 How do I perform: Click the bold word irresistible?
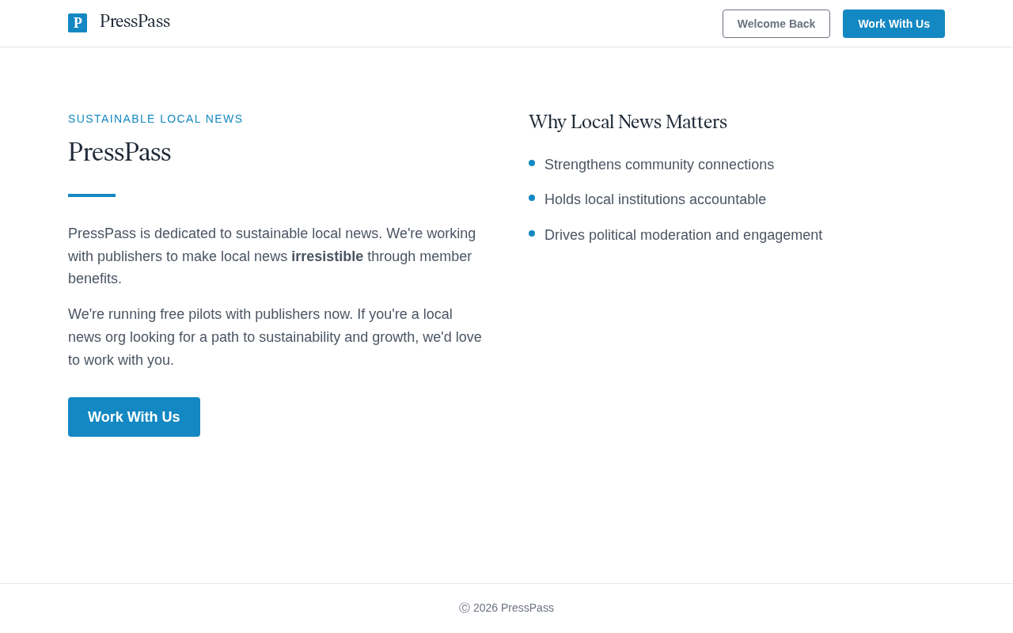coord(327,256)
